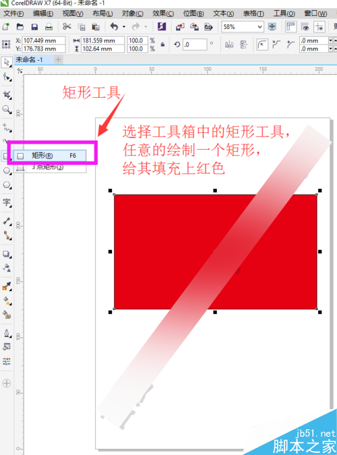Select the Crop tool

[x=7, y=95]
